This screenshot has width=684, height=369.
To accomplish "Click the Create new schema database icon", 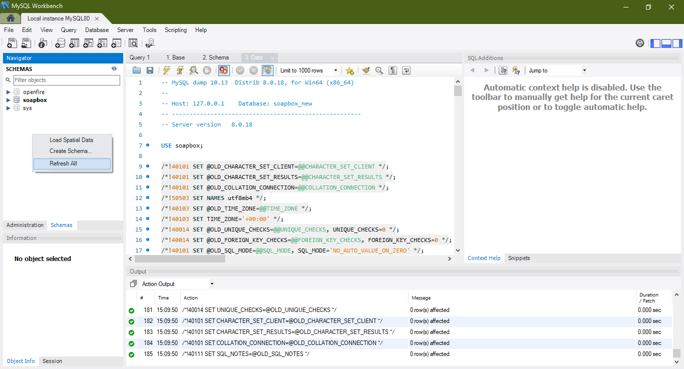I will click(60, 43).
